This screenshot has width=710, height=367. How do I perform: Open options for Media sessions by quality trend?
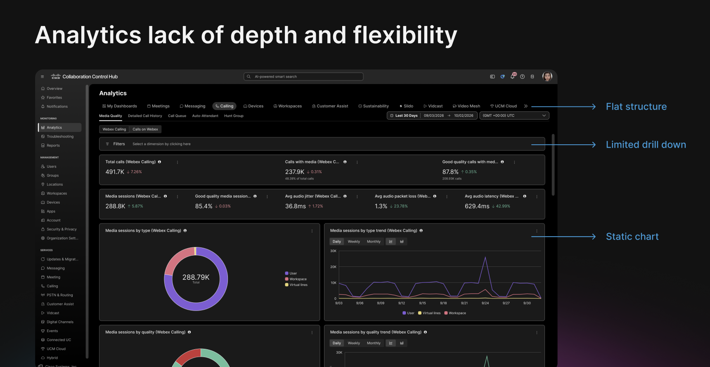537,332
